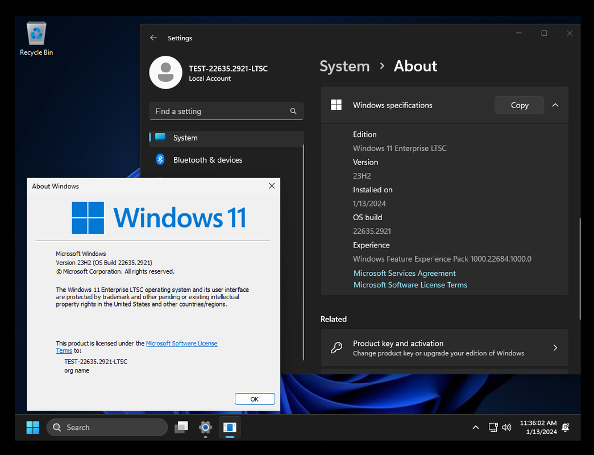The height and width of the screenshot is (455, 594).
Task: Click OK in About Windows dialog
Action: (255, 399)
